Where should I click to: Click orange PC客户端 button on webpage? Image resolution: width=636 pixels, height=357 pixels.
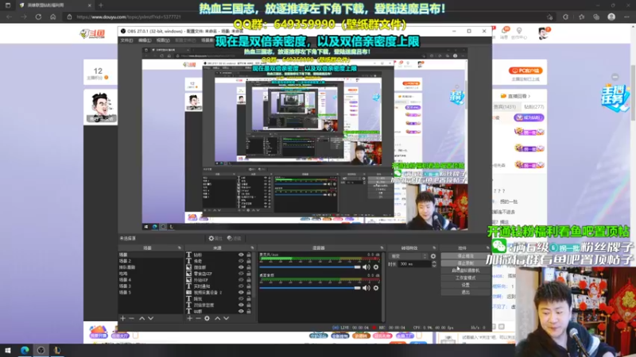point(525,71)
